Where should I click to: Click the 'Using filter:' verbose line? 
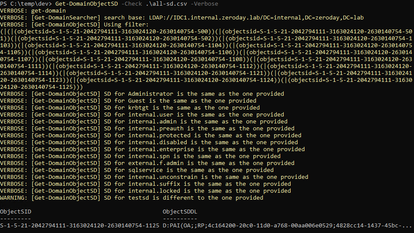pos(74,25)
